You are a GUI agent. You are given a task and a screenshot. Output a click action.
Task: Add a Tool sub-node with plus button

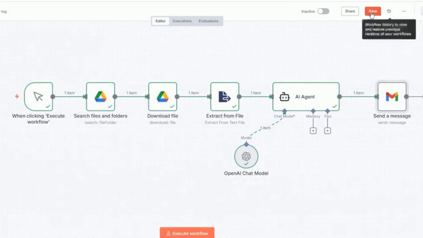(x=327, y=131)
